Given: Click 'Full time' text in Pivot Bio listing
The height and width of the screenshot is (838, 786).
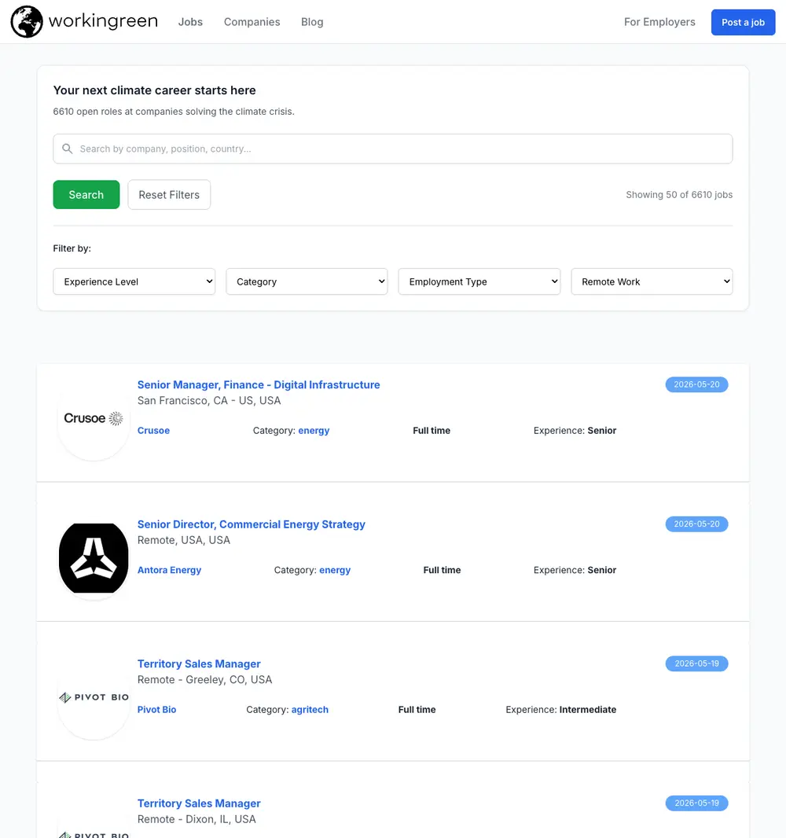Looking at the screenshot, I should click(417, 709).
